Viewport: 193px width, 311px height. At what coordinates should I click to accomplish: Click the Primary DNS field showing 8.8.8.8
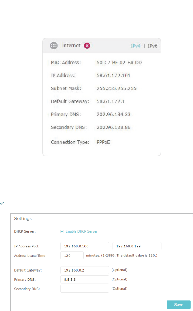[85, 279]
